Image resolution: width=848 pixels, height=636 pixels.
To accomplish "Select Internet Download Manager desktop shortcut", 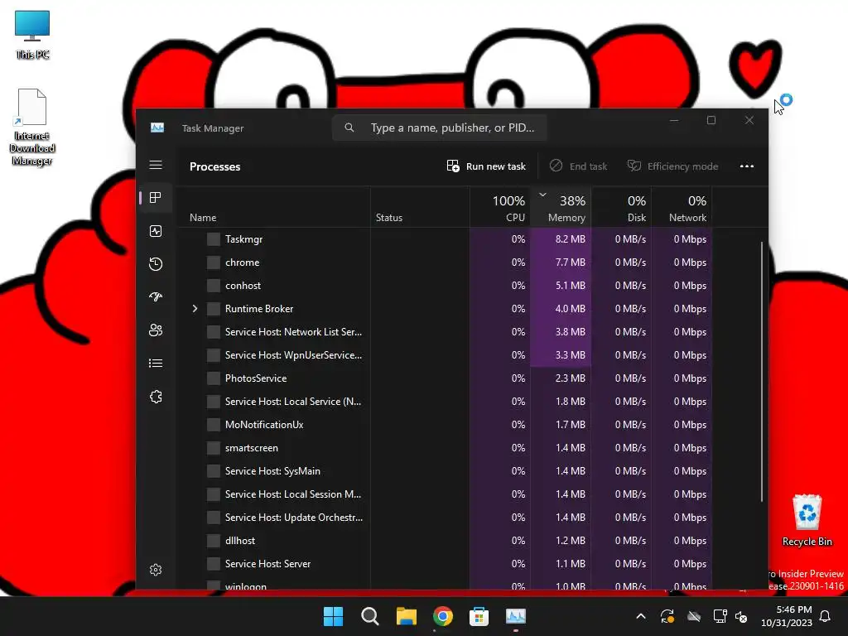I will pyautogui.click(x=32, y=127).
